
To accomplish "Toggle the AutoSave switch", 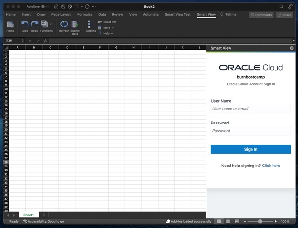I will 46,7.
